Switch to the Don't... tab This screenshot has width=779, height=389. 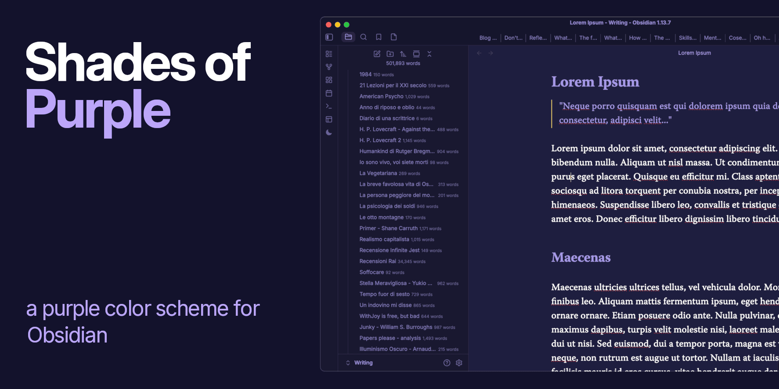pyautogui.click(x=513, y=38)
